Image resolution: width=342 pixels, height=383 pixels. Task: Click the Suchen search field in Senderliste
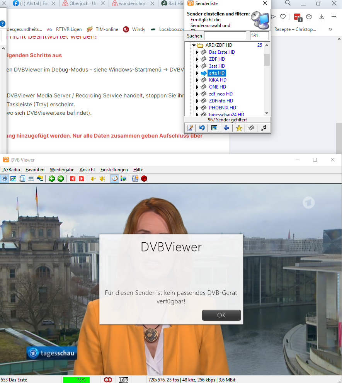pyautogui.click(x=225, y=36)
